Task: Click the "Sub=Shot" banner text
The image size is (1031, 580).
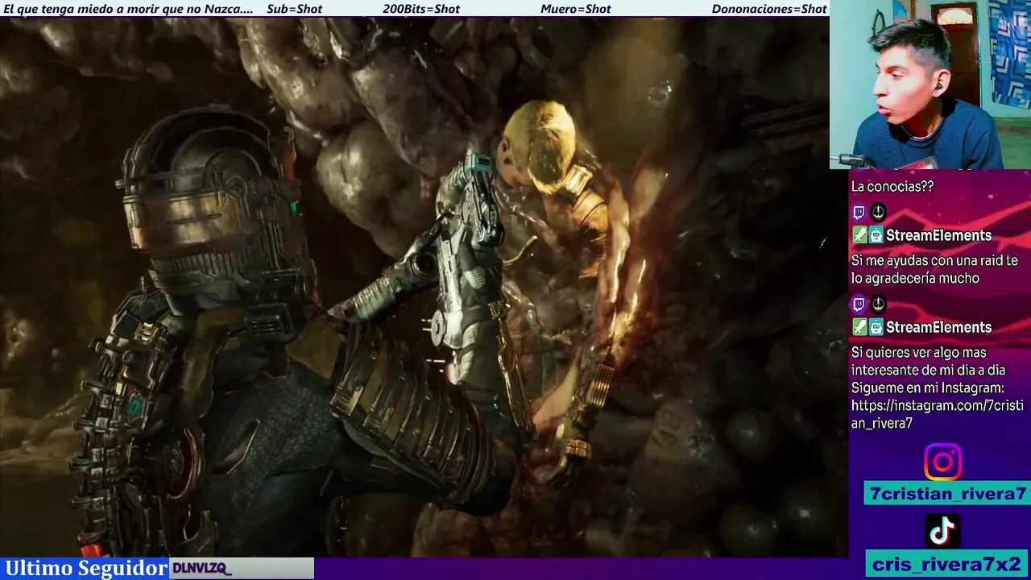Action: point(294,9)
